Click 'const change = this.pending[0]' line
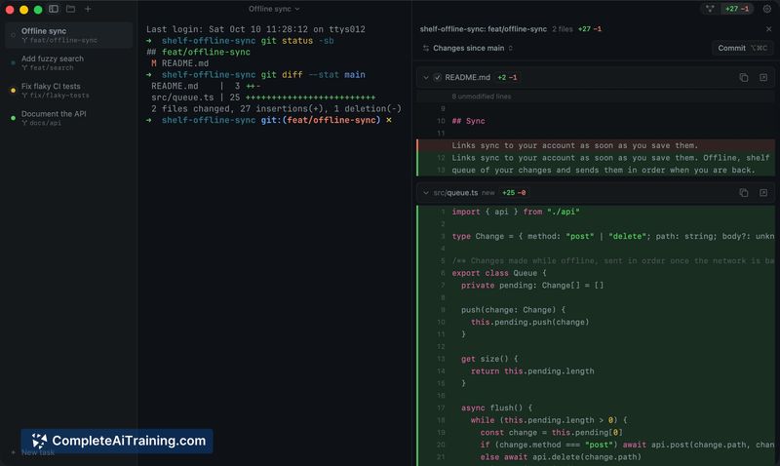The width and height of the screenshot is (780, 466). [x=596, y=433]
